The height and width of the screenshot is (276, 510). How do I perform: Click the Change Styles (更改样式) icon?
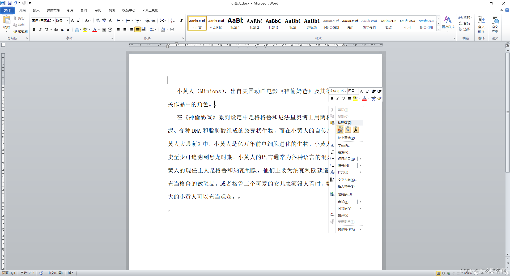coord(448,23)
